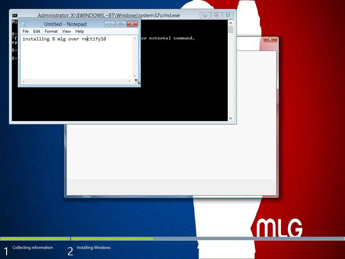This screenshot has width=345, height=259.
Task: Click the Notepad vertical scroll up arrow
Action: 135,38
